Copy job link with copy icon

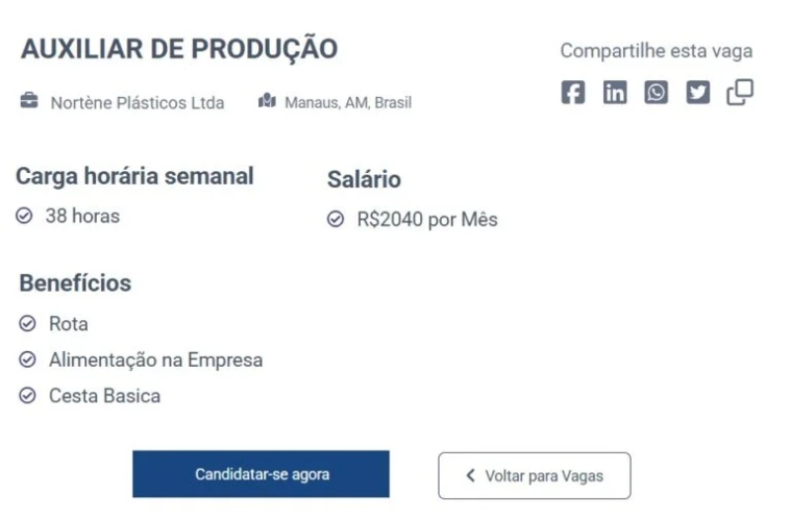click(x=740, y=93)
